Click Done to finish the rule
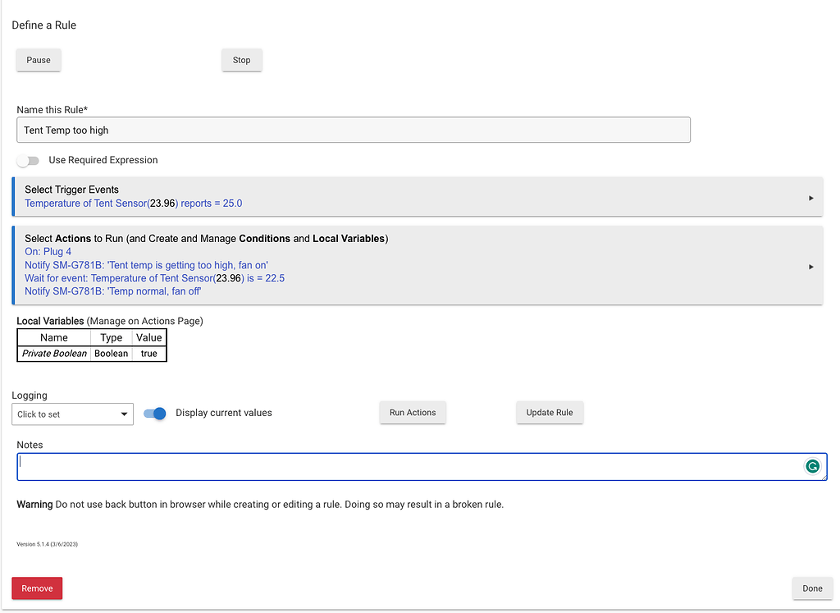 tap(812, 588)
